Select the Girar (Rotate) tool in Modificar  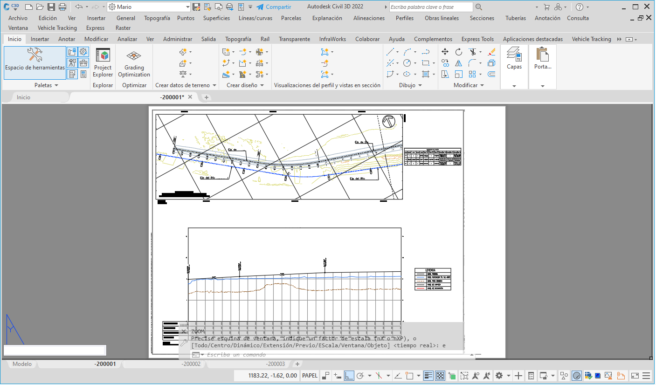pos(459,52)
